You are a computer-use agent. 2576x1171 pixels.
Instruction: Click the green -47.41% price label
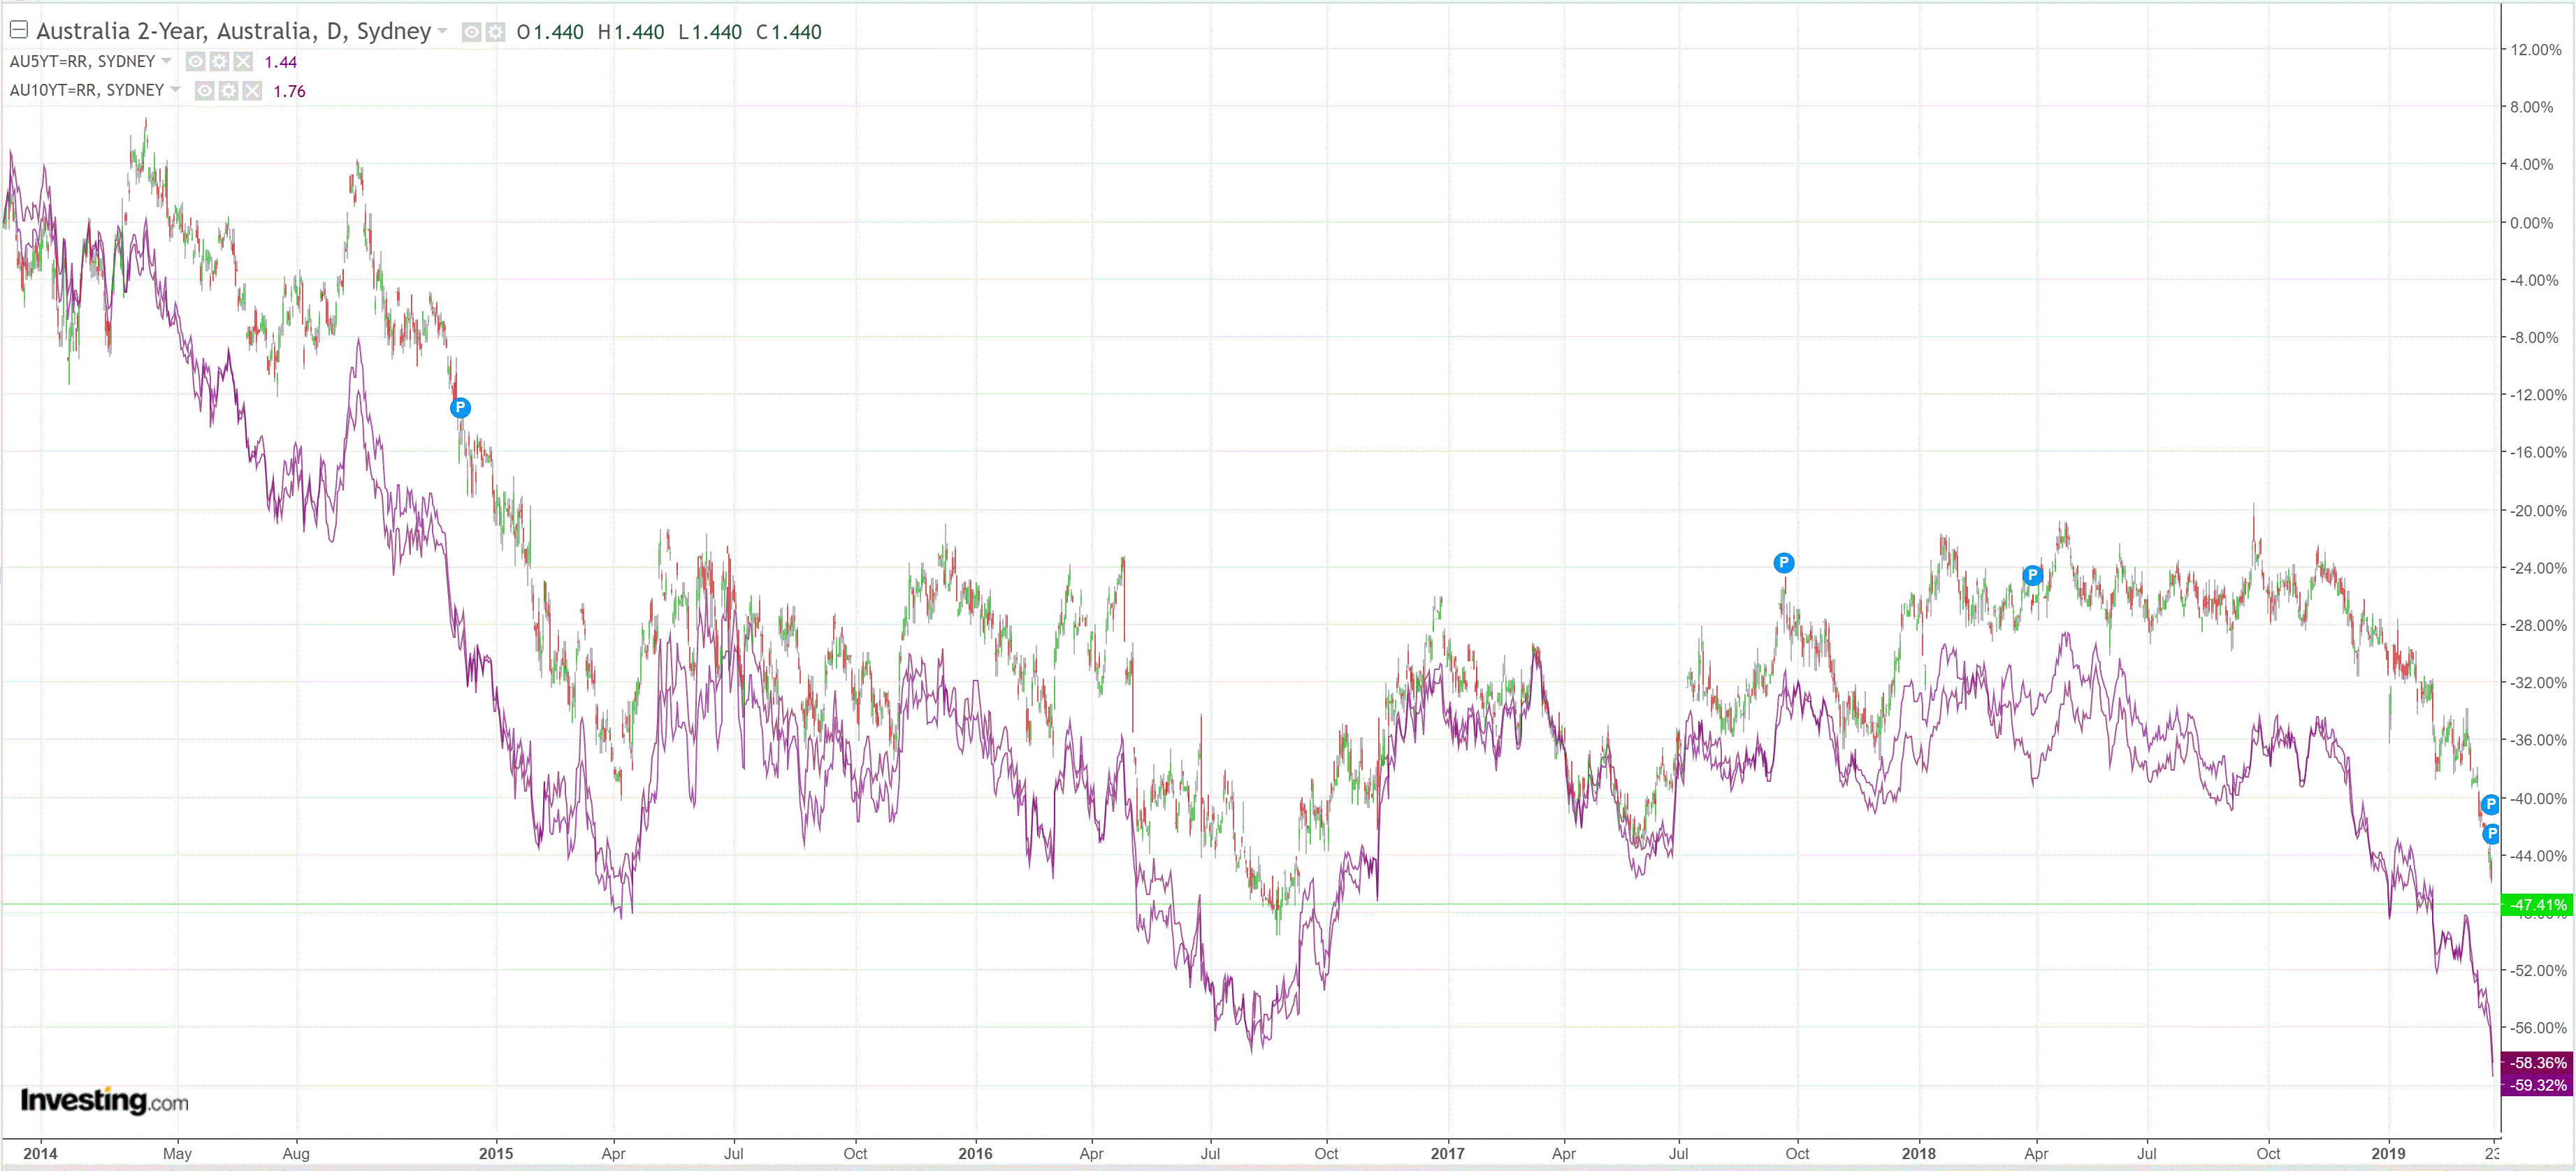(x=2537, y=905)
